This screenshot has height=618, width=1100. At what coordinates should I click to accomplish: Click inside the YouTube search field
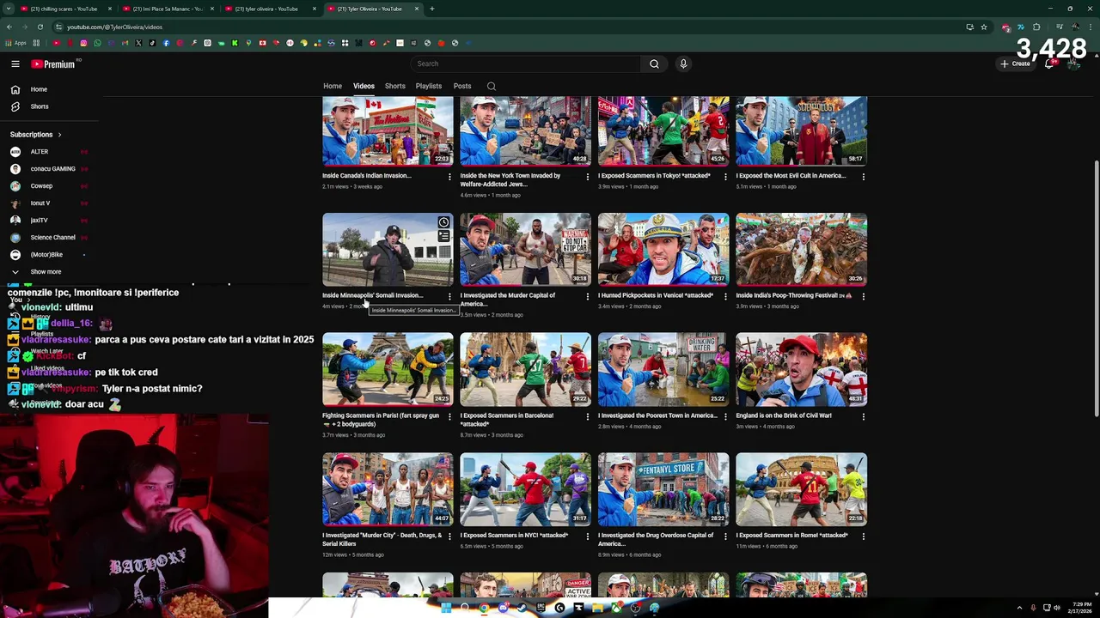tap(525, 64)
